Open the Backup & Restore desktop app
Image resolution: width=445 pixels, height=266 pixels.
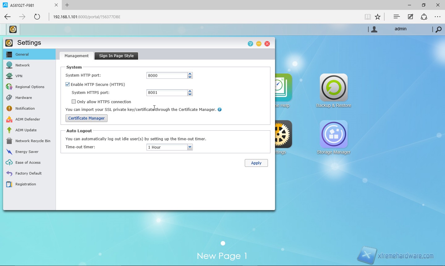click(x=333, y=88)
